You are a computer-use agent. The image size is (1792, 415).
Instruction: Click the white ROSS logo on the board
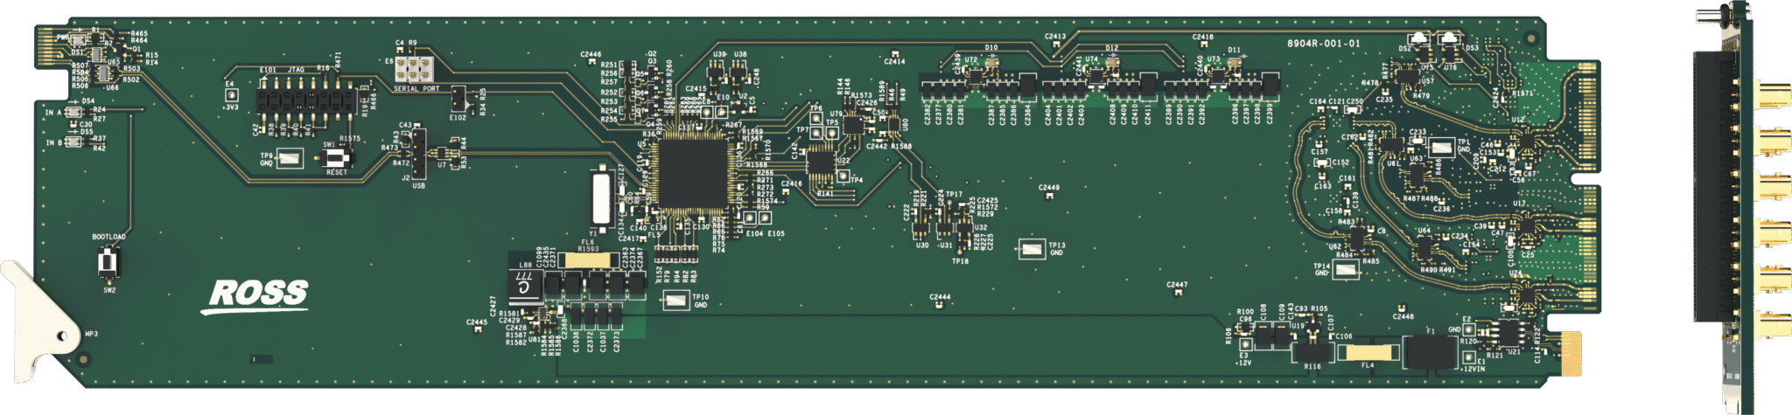pos(257,294)
